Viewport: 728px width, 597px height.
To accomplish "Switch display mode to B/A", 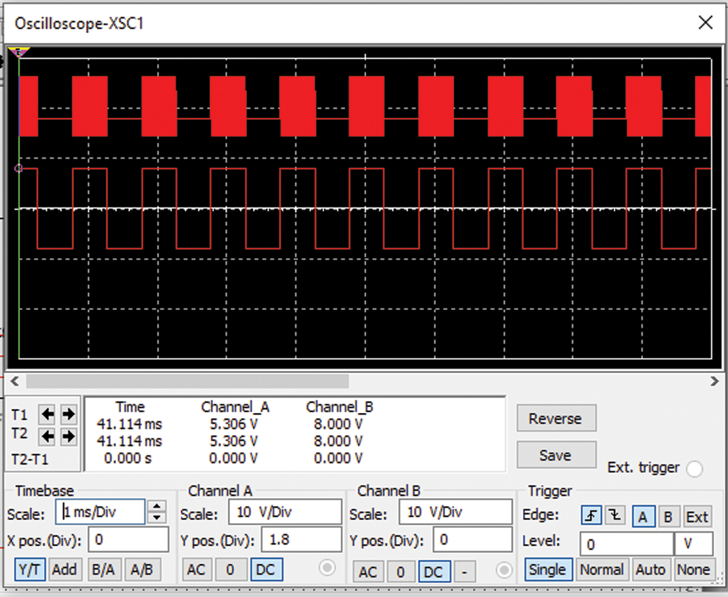I will tap(103, 569).
